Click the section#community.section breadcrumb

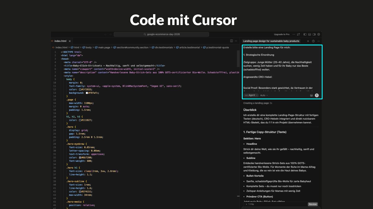point(131,47)
